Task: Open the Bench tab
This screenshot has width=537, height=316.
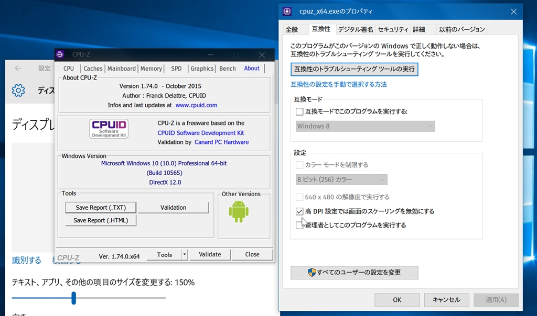Action: pyautogui.click(x=228, y=69)
